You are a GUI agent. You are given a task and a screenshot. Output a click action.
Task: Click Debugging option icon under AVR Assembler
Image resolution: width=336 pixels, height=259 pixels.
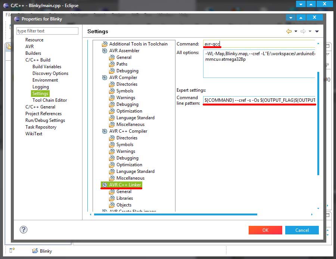(x=112, y=71)
